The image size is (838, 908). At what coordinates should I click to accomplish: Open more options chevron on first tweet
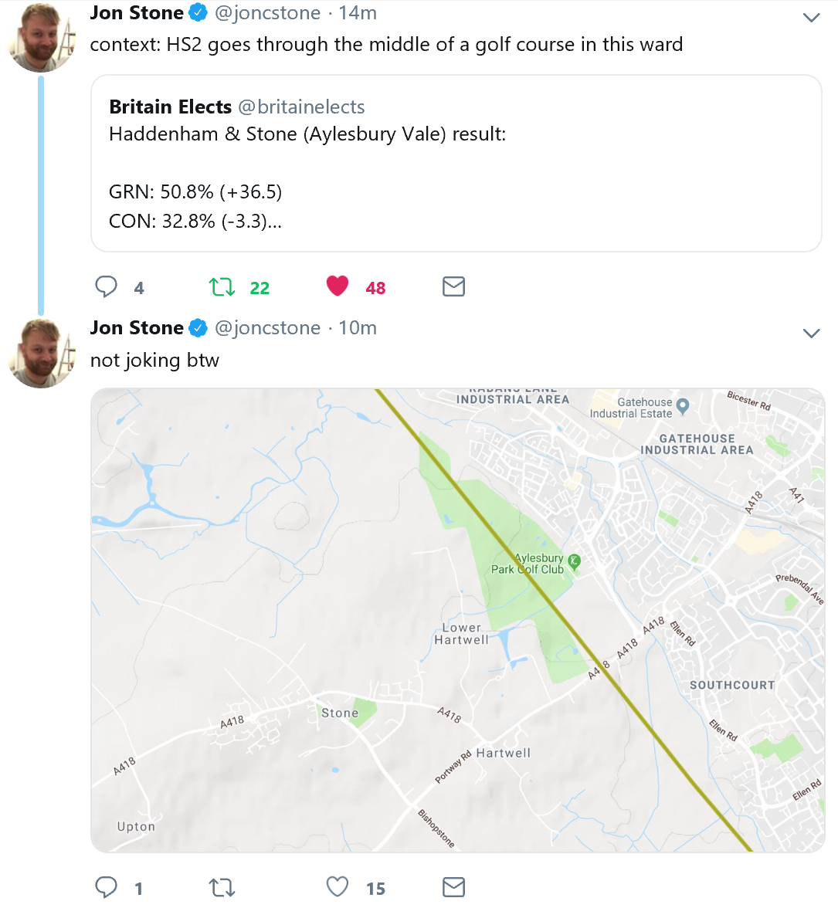[811, 18]
